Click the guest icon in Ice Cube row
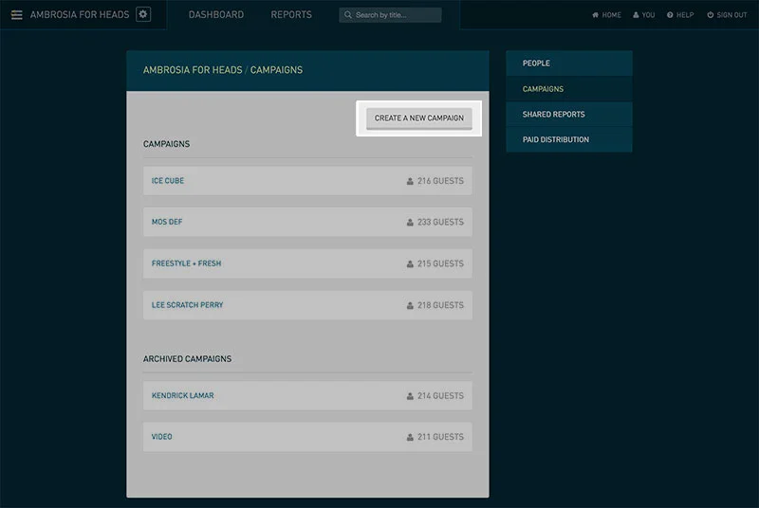Viewport: 759px width, 508px height. pyautogui.click(x=410, y=181)
